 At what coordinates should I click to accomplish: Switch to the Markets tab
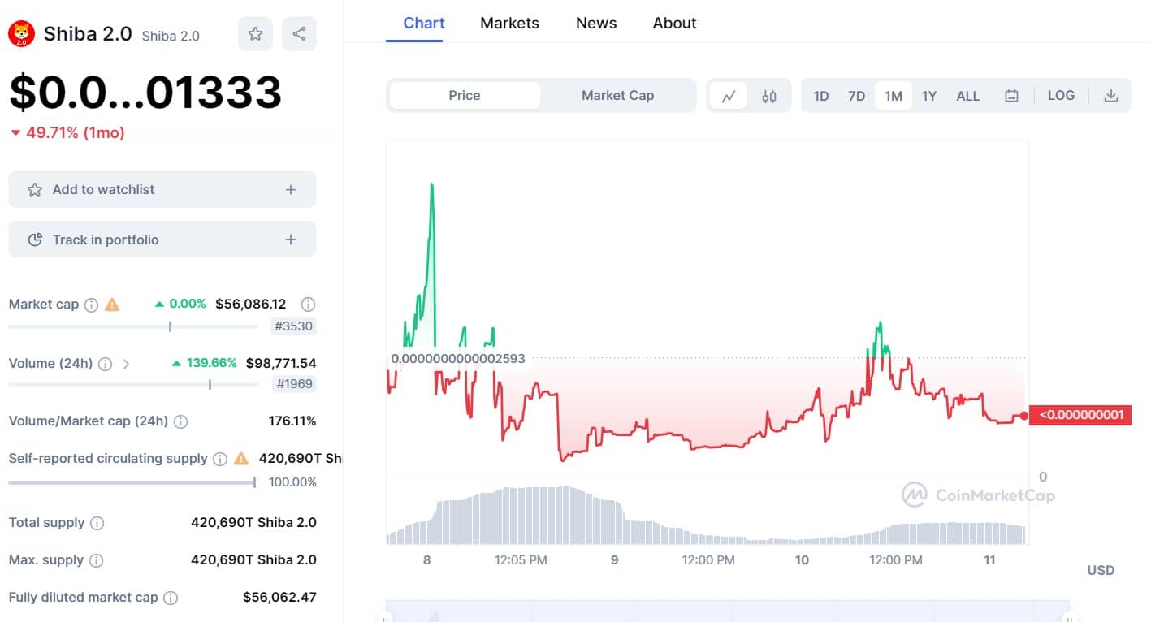pyautogui.click(x=509, y=23)
